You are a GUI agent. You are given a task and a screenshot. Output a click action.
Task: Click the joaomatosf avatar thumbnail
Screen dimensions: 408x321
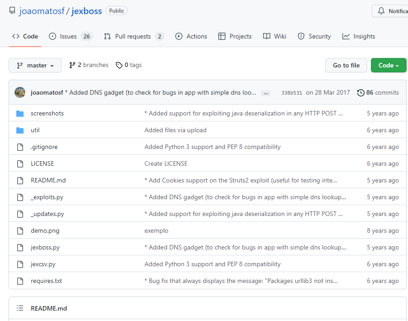(x=20, y=92)
